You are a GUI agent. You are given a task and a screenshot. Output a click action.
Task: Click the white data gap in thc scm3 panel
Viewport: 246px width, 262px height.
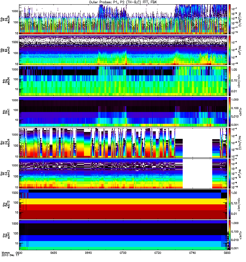pyautogui.click(x=197, y=174)
